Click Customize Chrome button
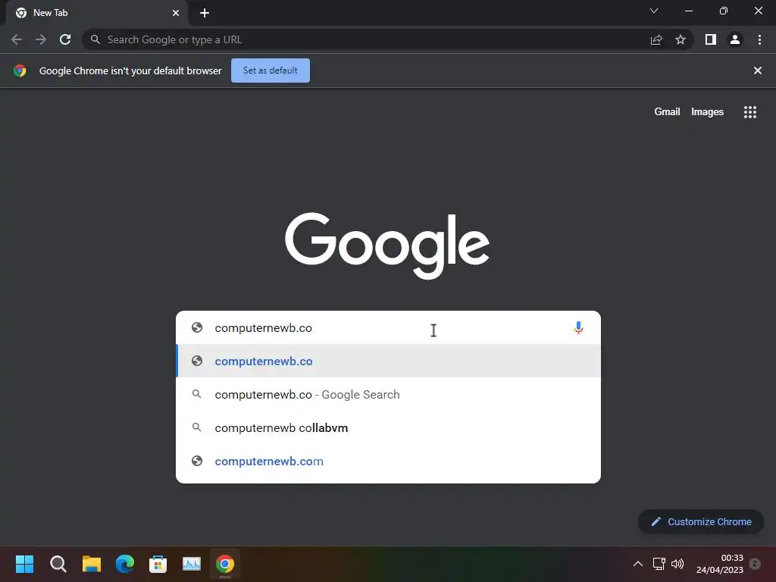The width and height of the screenshot is (776, 582). coord(701,521)
